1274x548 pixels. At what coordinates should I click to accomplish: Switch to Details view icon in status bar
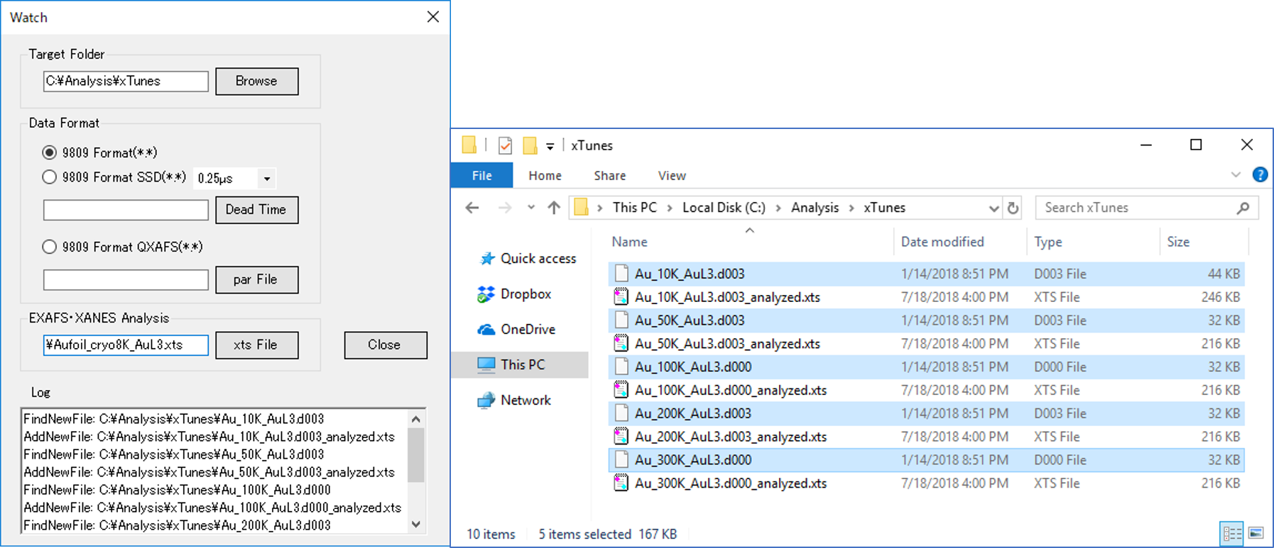[x=1232, y=533]
